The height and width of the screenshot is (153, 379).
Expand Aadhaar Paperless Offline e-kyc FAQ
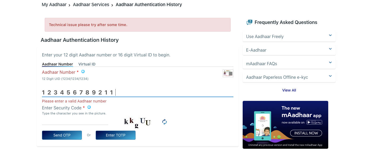coord(289,77)
